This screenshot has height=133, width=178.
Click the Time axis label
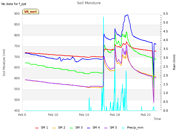[x=157, y=119]
